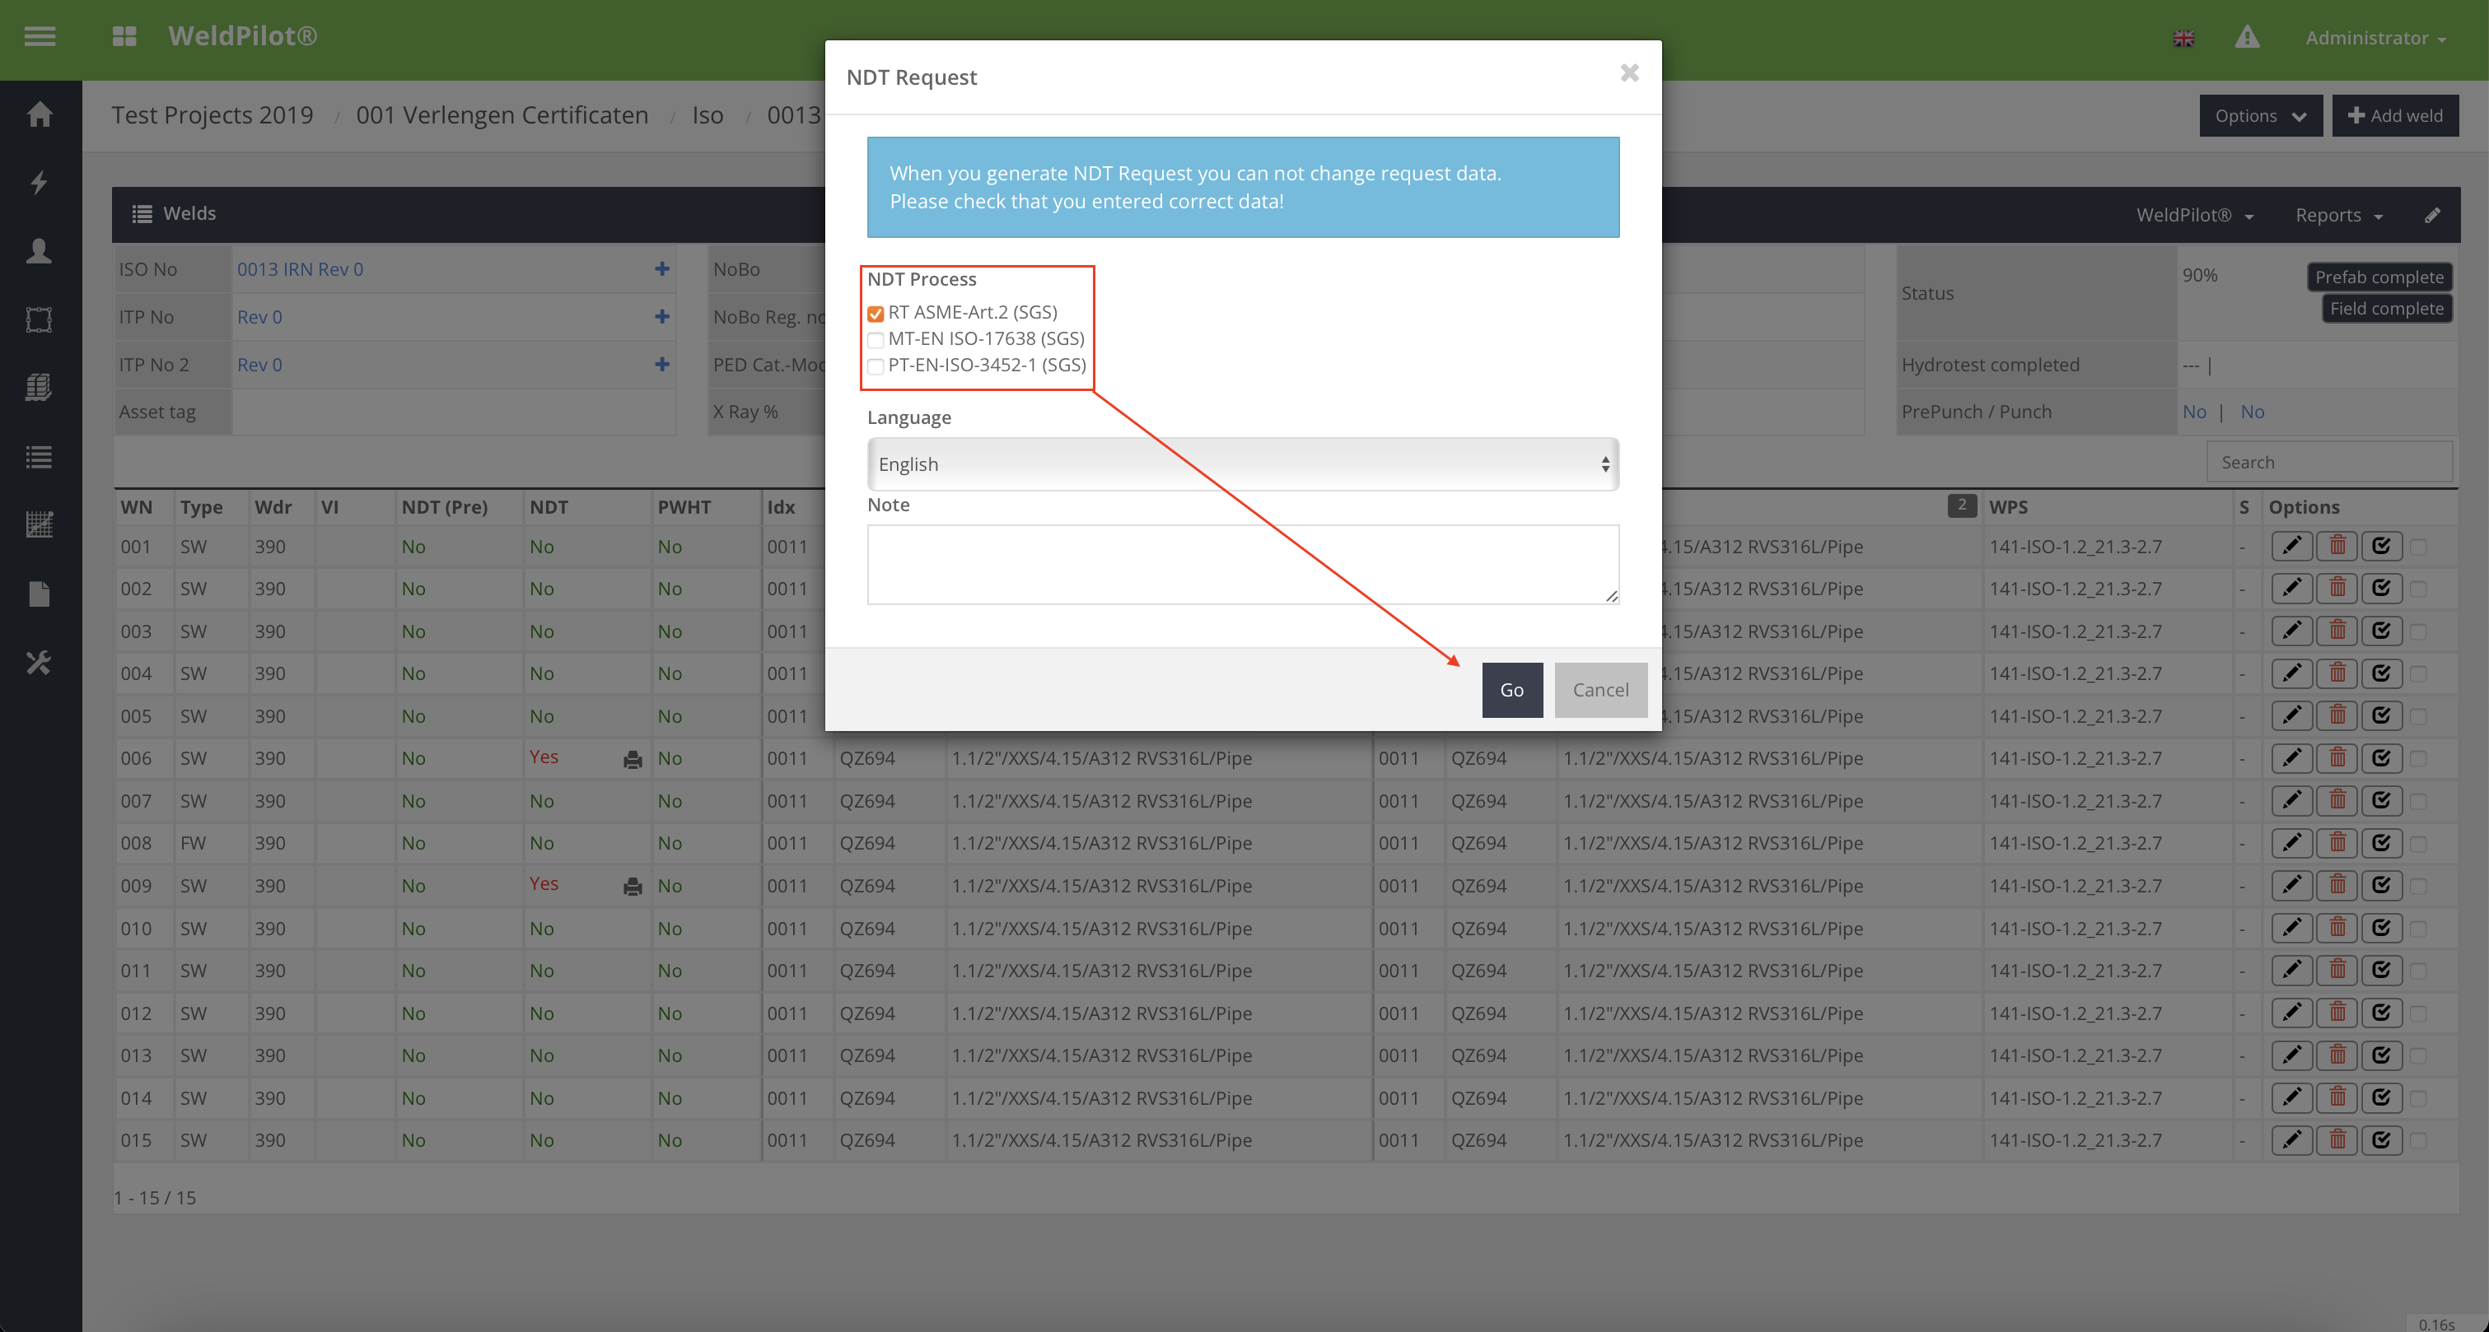Click the home icon in sidebar

(40, 115)
